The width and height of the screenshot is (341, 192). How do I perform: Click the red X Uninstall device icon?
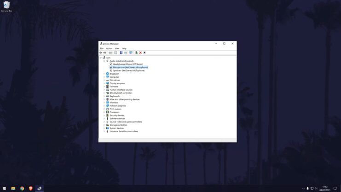[x=140, y=52]
